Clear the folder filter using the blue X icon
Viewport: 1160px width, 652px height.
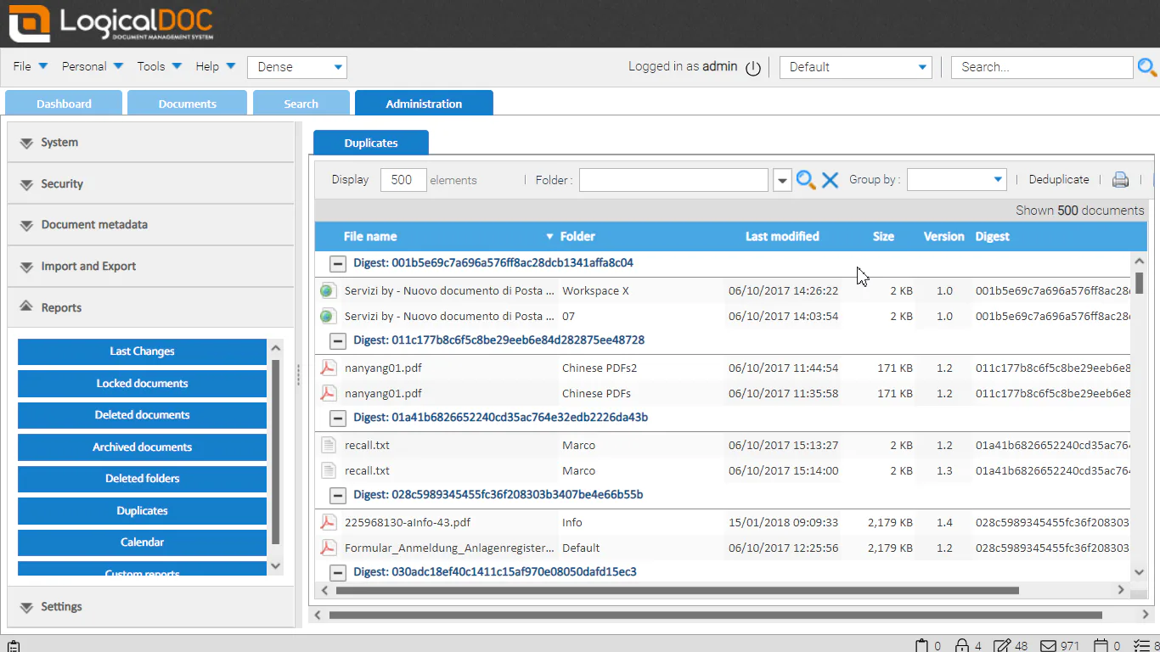pyautogui.click(x=830, y=179)
